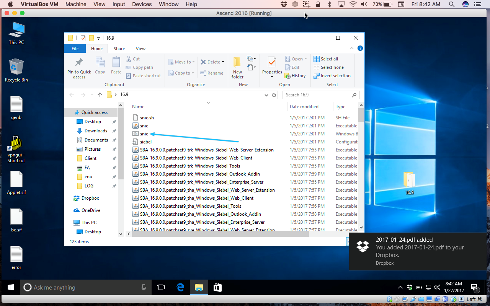Launch Microsoft Edge from taskbar
Viewport: 490px width, 306px height.
pyautogui.click(x=180, y=287)
